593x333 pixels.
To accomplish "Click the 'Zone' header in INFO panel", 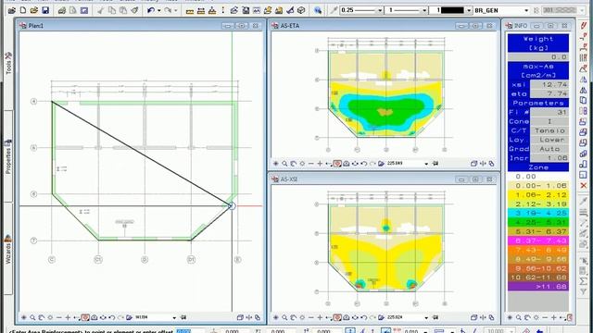I will (538, 167).
